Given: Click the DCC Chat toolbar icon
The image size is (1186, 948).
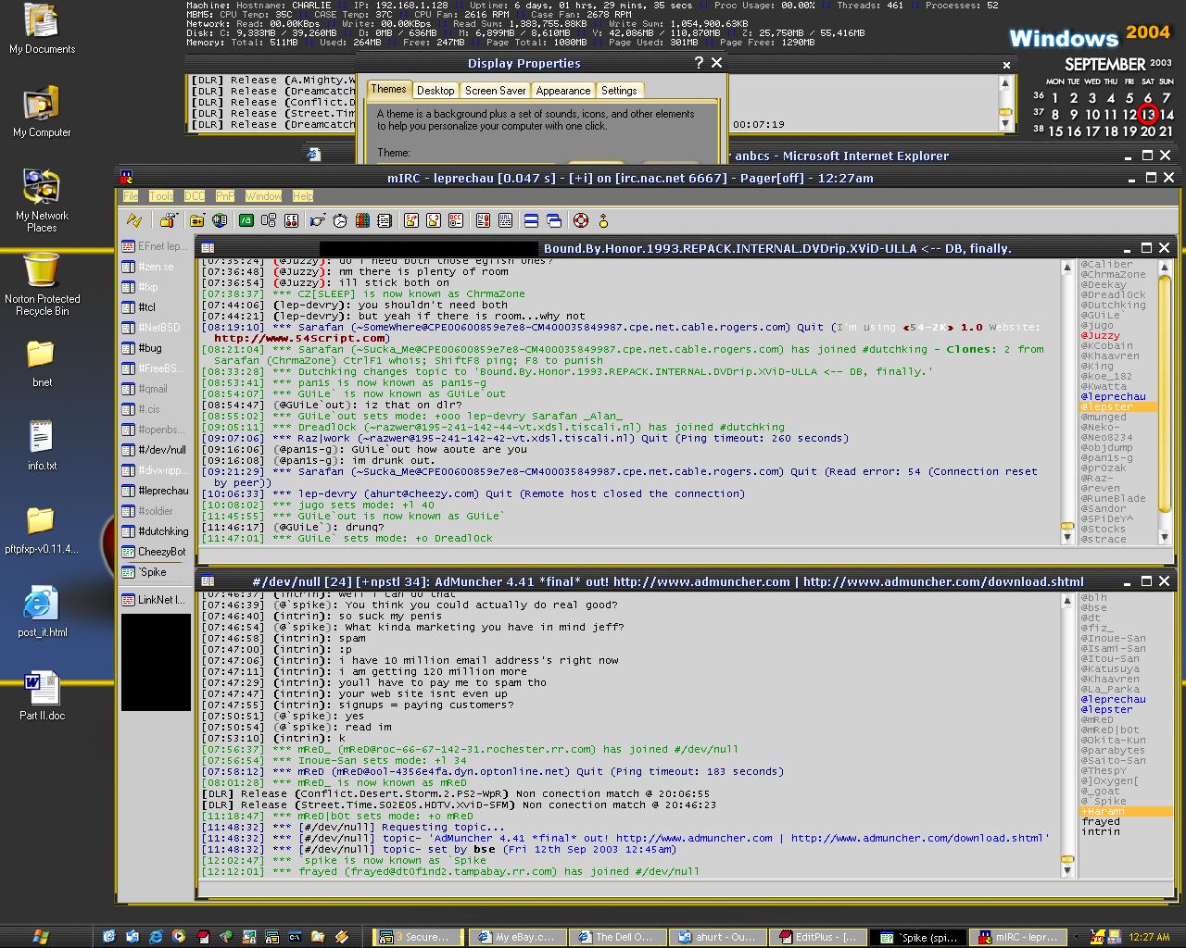Looking at the screenshot, I should pos(433,220).
